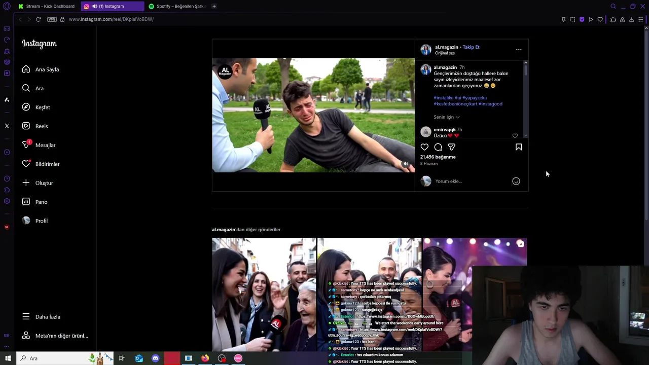This screenshot has height=365, width=649.
Task: Toggle the VPN badge in the address bar
Action: point(52,19)
